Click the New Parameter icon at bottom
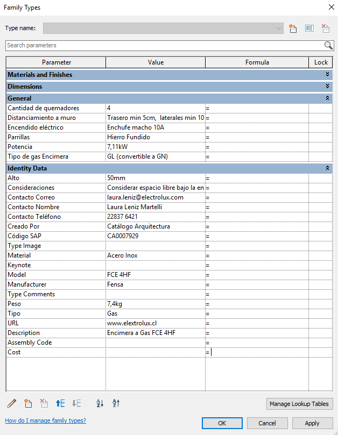Image resolution: width=338 pixels, height=435 pixels. [x=29, y=403]
